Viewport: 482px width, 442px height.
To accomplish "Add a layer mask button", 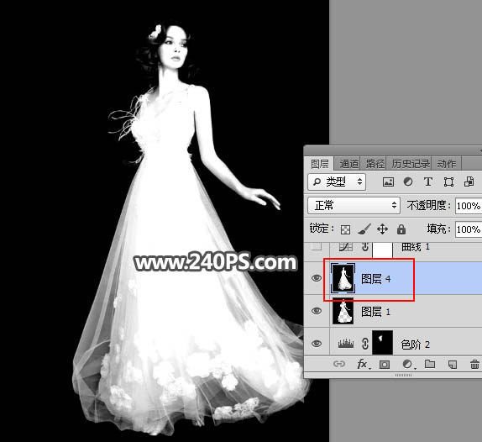I will (385, 365).
